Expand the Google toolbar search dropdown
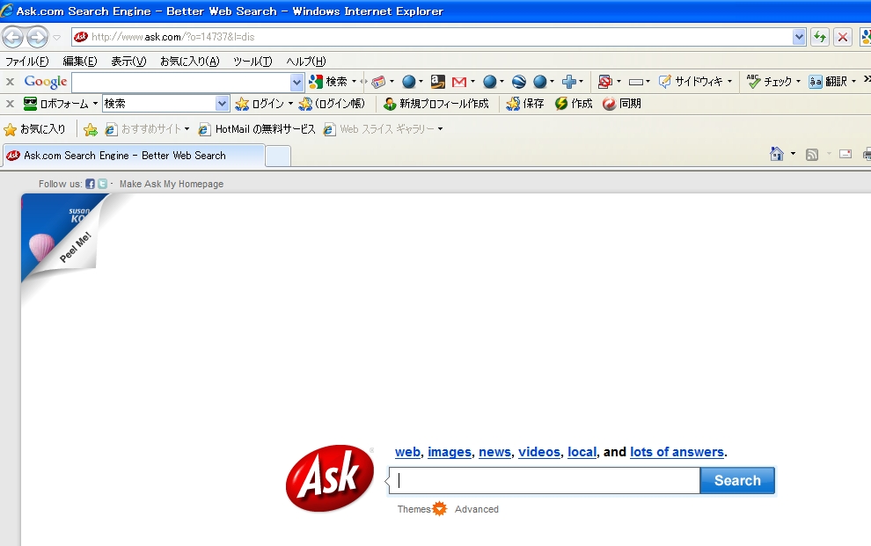Image resolution: width=871 pixels, height=546 pixels. 297,82
